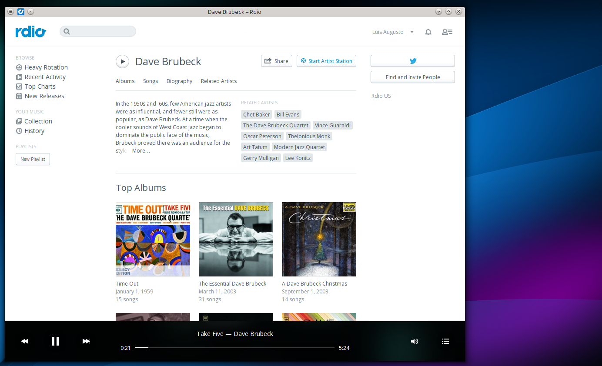Switch to the Albums tab
Image resolution: width=602 pixels, height=366 pixels.
[125, 81]
